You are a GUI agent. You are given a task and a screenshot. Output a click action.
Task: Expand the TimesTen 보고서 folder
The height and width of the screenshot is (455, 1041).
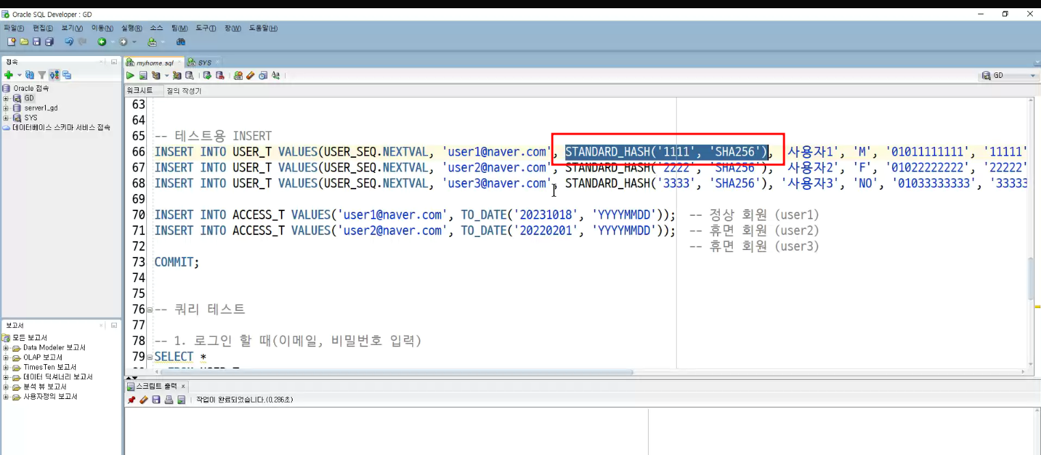coord(5,367)
